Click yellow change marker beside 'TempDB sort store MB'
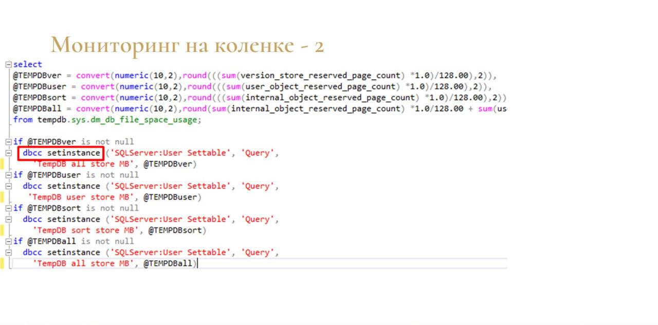The image size is (658, 325). pos(2,230)
